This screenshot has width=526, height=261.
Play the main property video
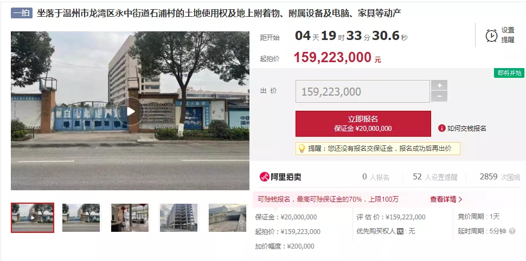coord(131,111)
